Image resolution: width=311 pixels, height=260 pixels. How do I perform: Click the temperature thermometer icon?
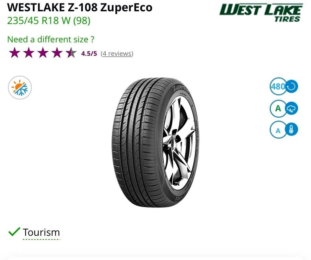tap(291, 130)
